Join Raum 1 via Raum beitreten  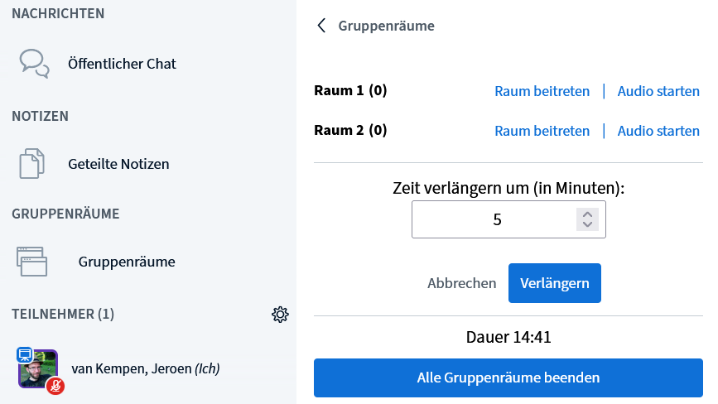pyautogui.click(x=542, y=91)
